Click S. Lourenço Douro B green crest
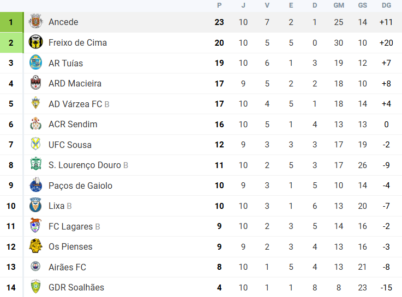The height and width of the screenshot is (297, 402). (x=35, y=165)
